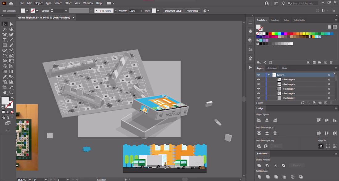
Task: Switch swatches to thumbnail view
Action: click(335, 27)
